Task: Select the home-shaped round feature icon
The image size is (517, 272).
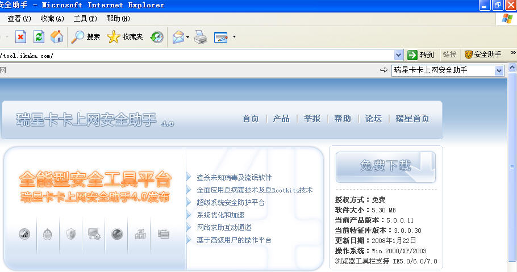Action: (x=24, y=234)
